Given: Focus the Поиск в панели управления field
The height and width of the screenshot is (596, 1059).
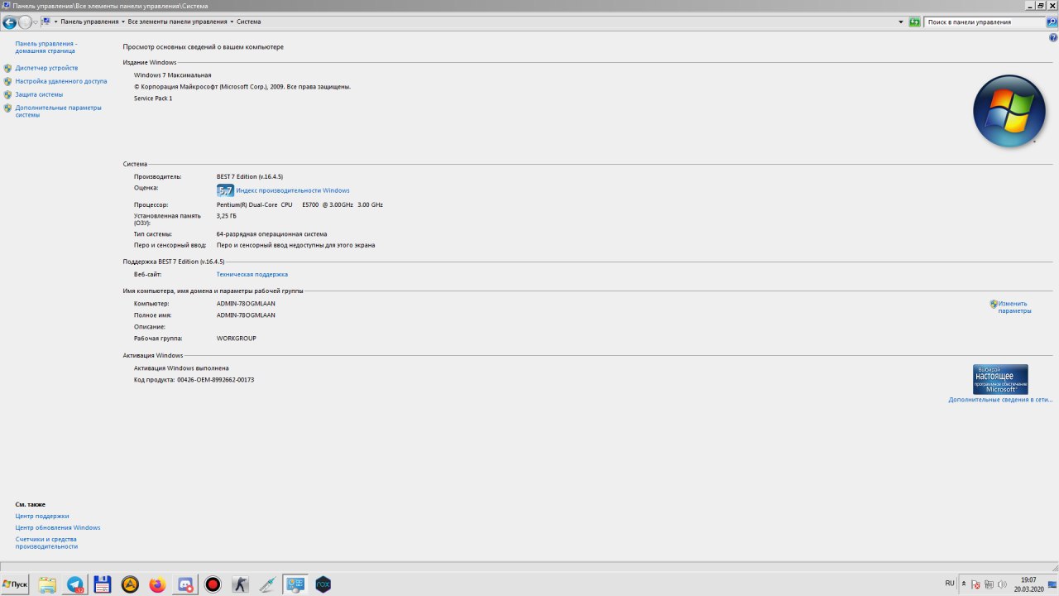Looking at the screenshot, I should (985, 22).
